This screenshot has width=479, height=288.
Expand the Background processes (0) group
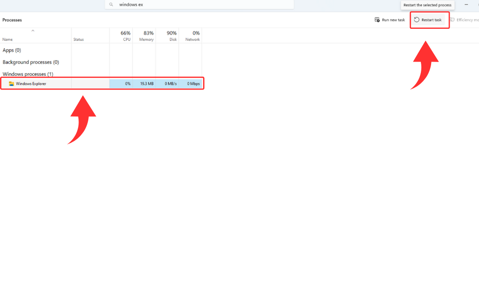(31, 62)
